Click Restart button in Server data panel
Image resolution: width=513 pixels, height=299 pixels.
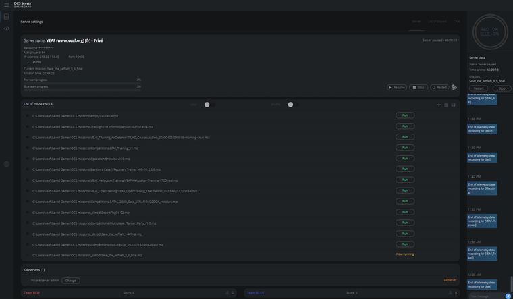(x=479, y=88)
